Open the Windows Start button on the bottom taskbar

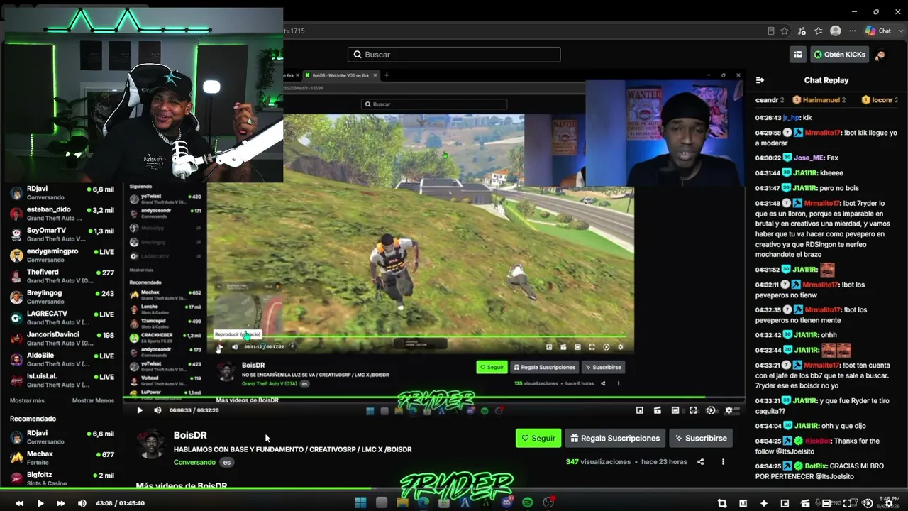(x=360, y=502)
